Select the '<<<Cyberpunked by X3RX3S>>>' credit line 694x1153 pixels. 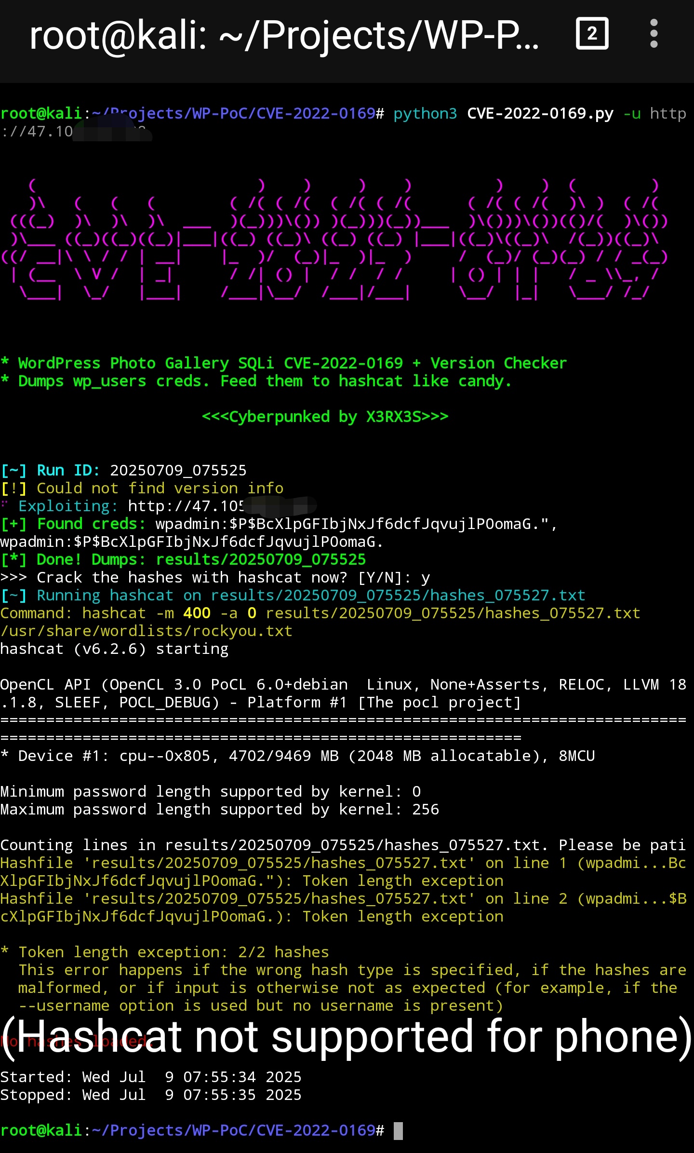(325, 417)
